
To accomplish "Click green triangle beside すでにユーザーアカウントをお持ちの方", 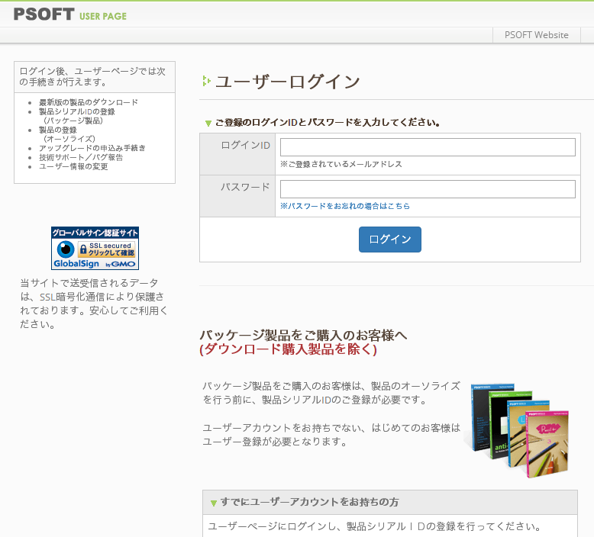I will pos(214,503).
